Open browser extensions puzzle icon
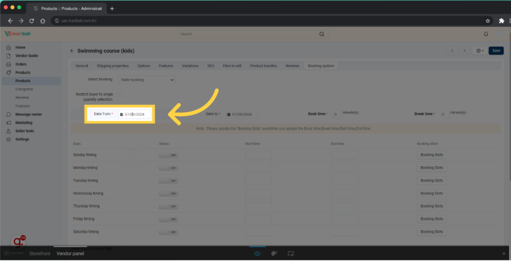 pyautogui.click(x=501, y=21)
